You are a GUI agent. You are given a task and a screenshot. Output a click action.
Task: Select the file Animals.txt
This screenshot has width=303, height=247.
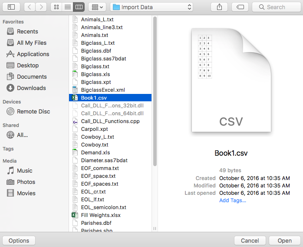point(110,35)
